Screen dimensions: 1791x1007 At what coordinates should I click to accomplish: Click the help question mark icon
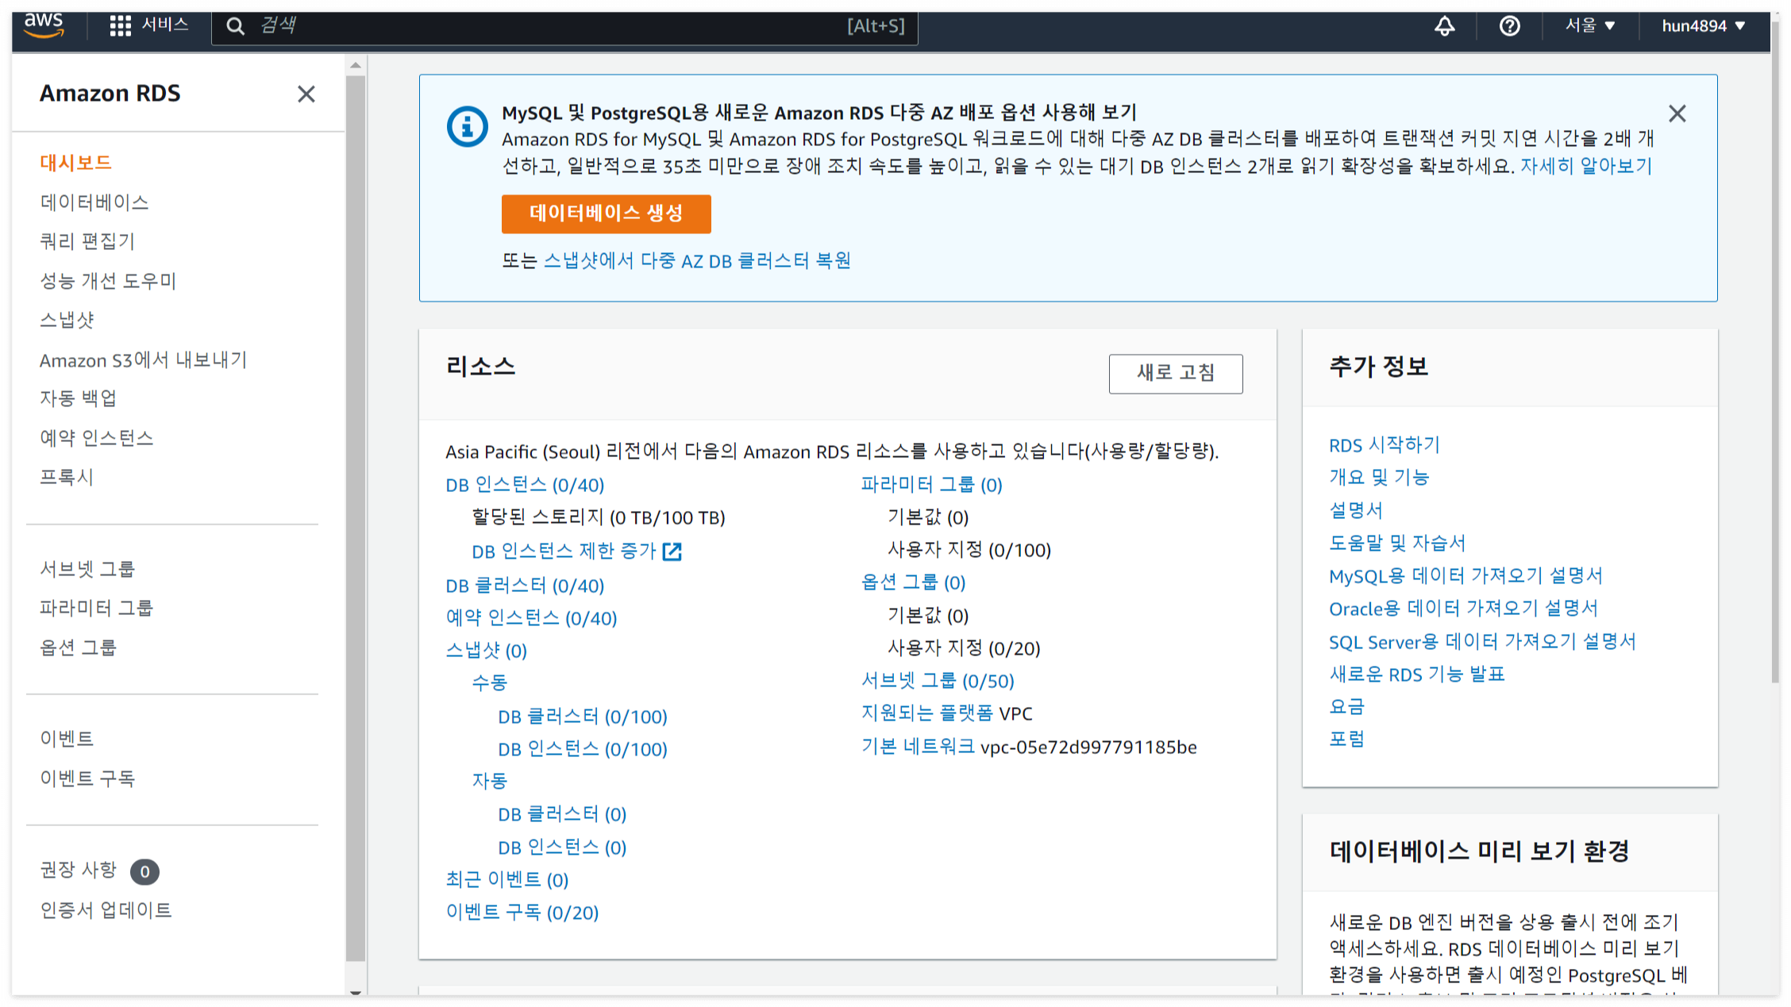(x=1509, y=26)
